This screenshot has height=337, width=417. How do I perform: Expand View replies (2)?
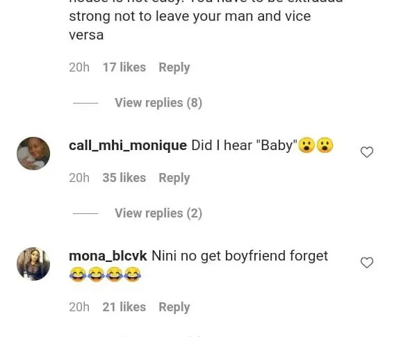tap(158, 213)
